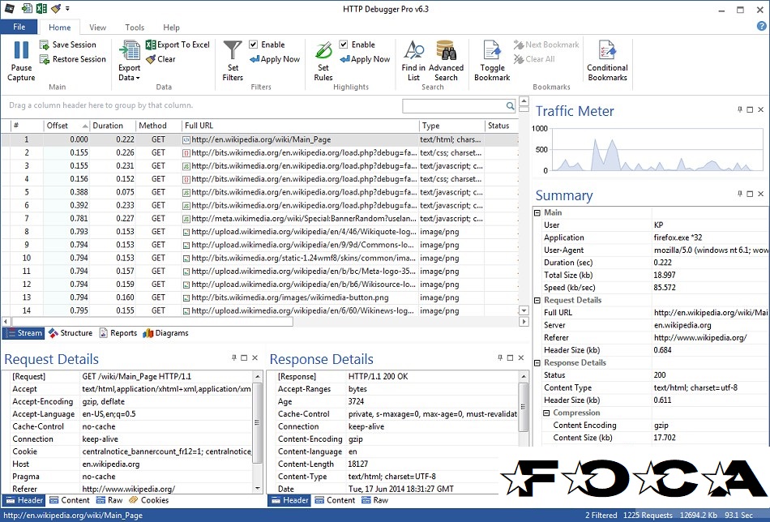Click in the grid search field
Screen dimensions: 770x522
point(454,105)
